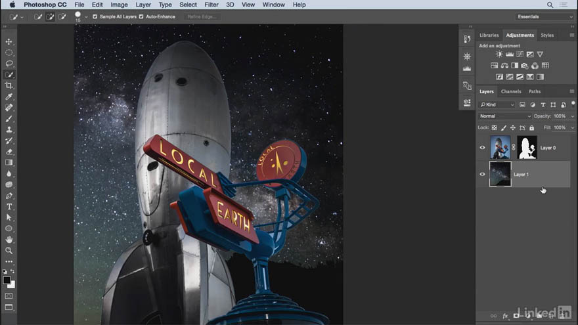Image resolution: width=578 pixels, height=325 pixels.
Task: Select Layer 0 mask thumbnail
Action: 527,147
